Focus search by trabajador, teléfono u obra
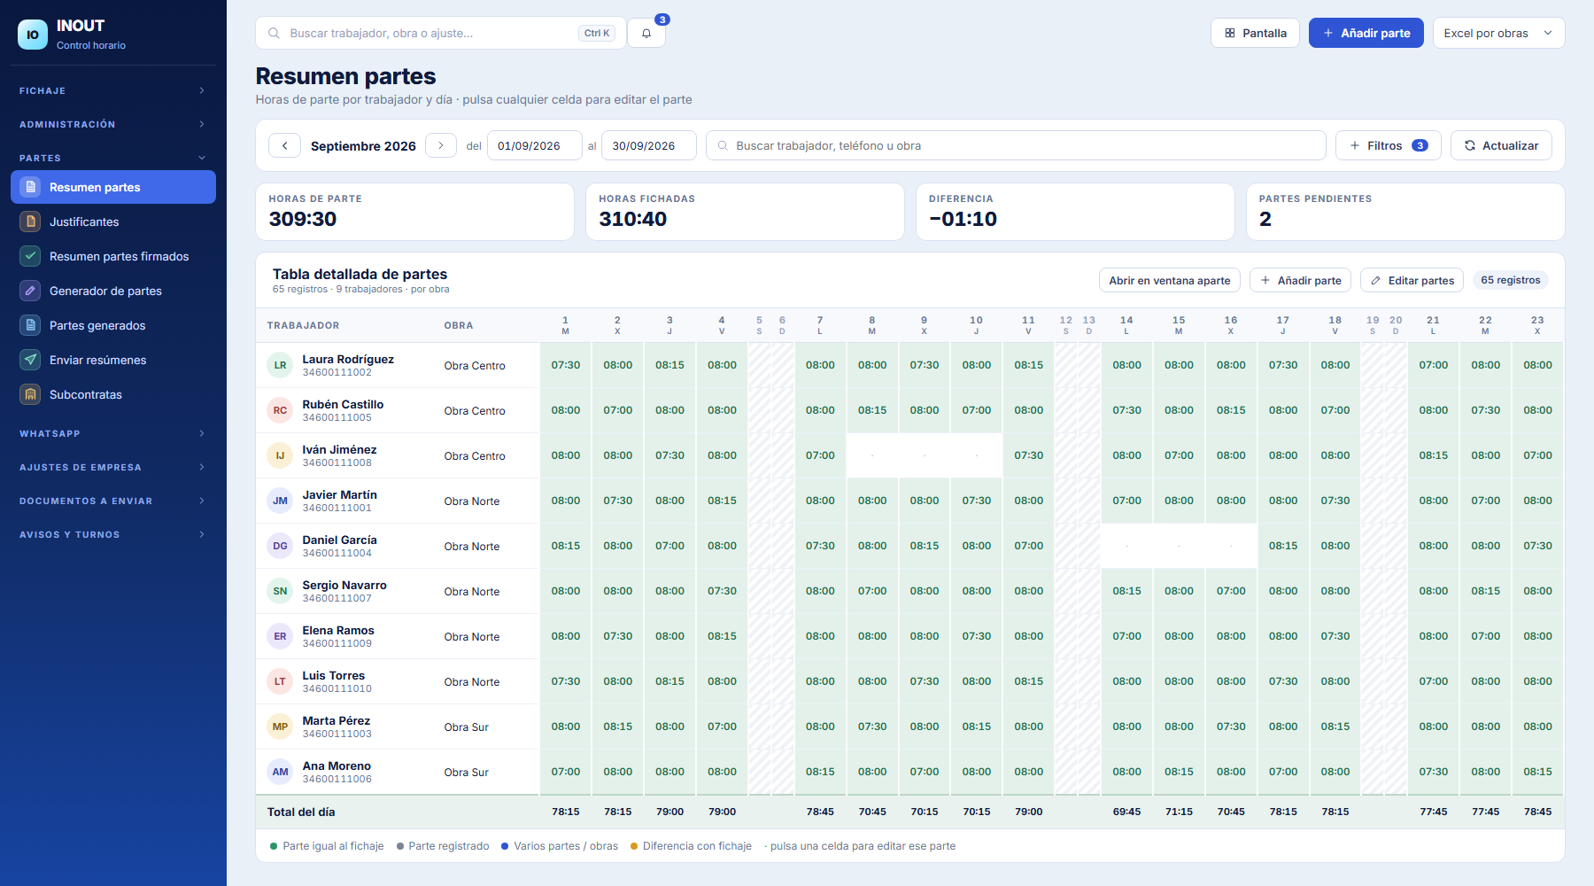 click(1016, 145)
